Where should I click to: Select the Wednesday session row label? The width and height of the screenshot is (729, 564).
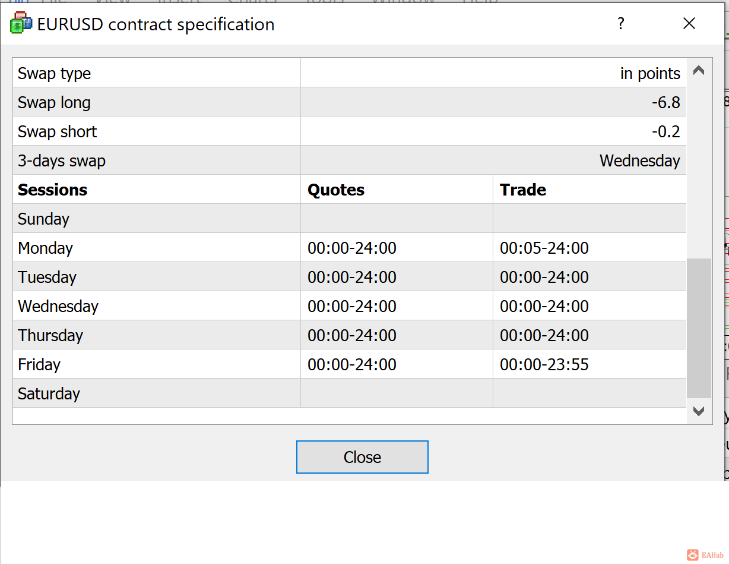58,307
